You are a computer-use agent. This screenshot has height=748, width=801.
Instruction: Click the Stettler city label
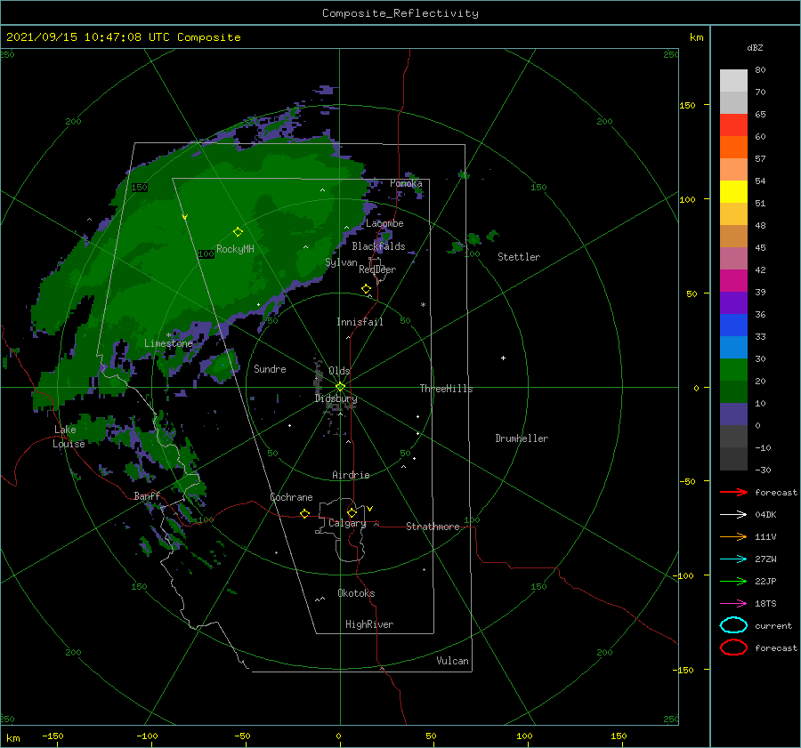pos(519,257)
